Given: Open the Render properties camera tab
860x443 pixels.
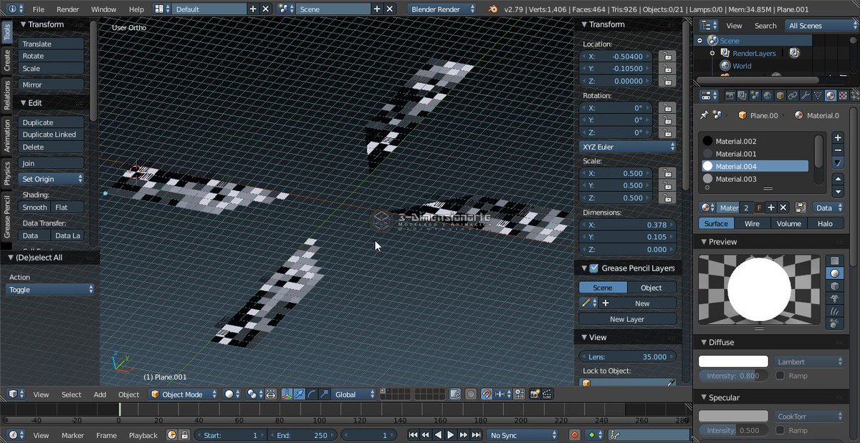Looking at the screenshot, I should (x=730, y=95).
